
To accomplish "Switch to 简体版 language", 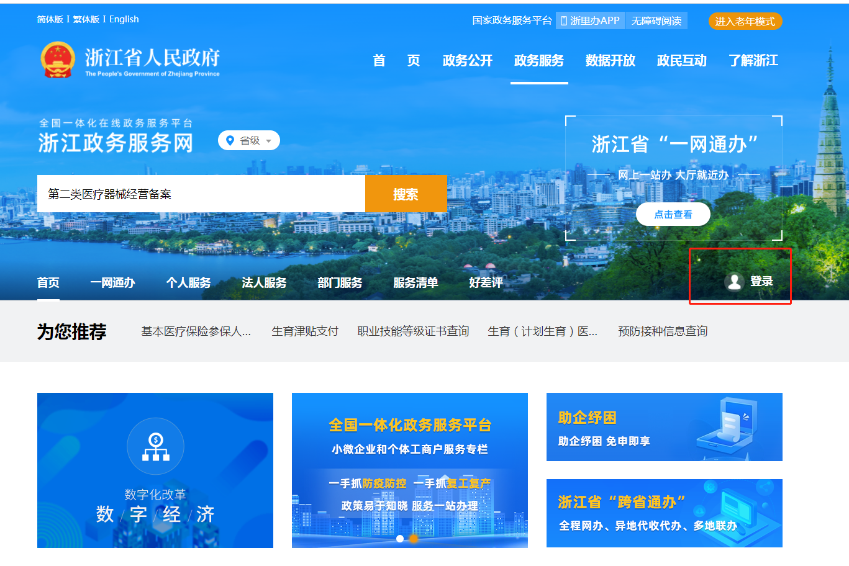I will (50, 19).
